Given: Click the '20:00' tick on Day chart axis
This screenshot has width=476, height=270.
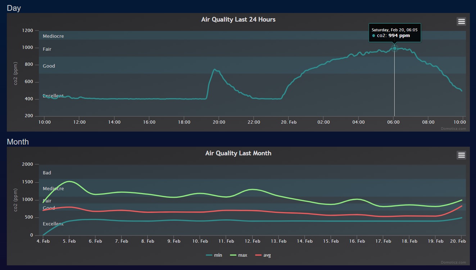Looking at the screenshot, I should tap(219, 122).
